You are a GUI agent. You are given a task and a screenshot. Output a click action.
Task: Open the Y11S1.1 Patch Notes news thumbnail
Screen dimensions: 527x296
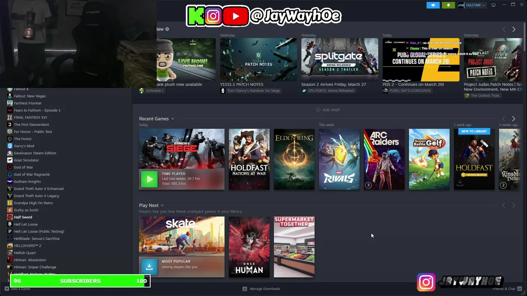tap(259, 60)
